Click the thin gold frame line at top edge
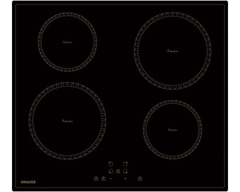This screenshot has width=240, height=192. pyautogui.click(x=120, y=4)
